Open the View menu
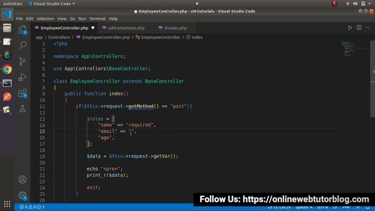Screen dimensions: 375x211 [x=62, y=19]
